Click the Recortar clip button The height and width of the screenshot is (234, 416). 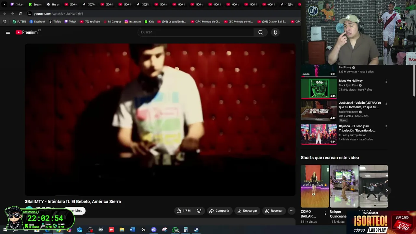274,211
